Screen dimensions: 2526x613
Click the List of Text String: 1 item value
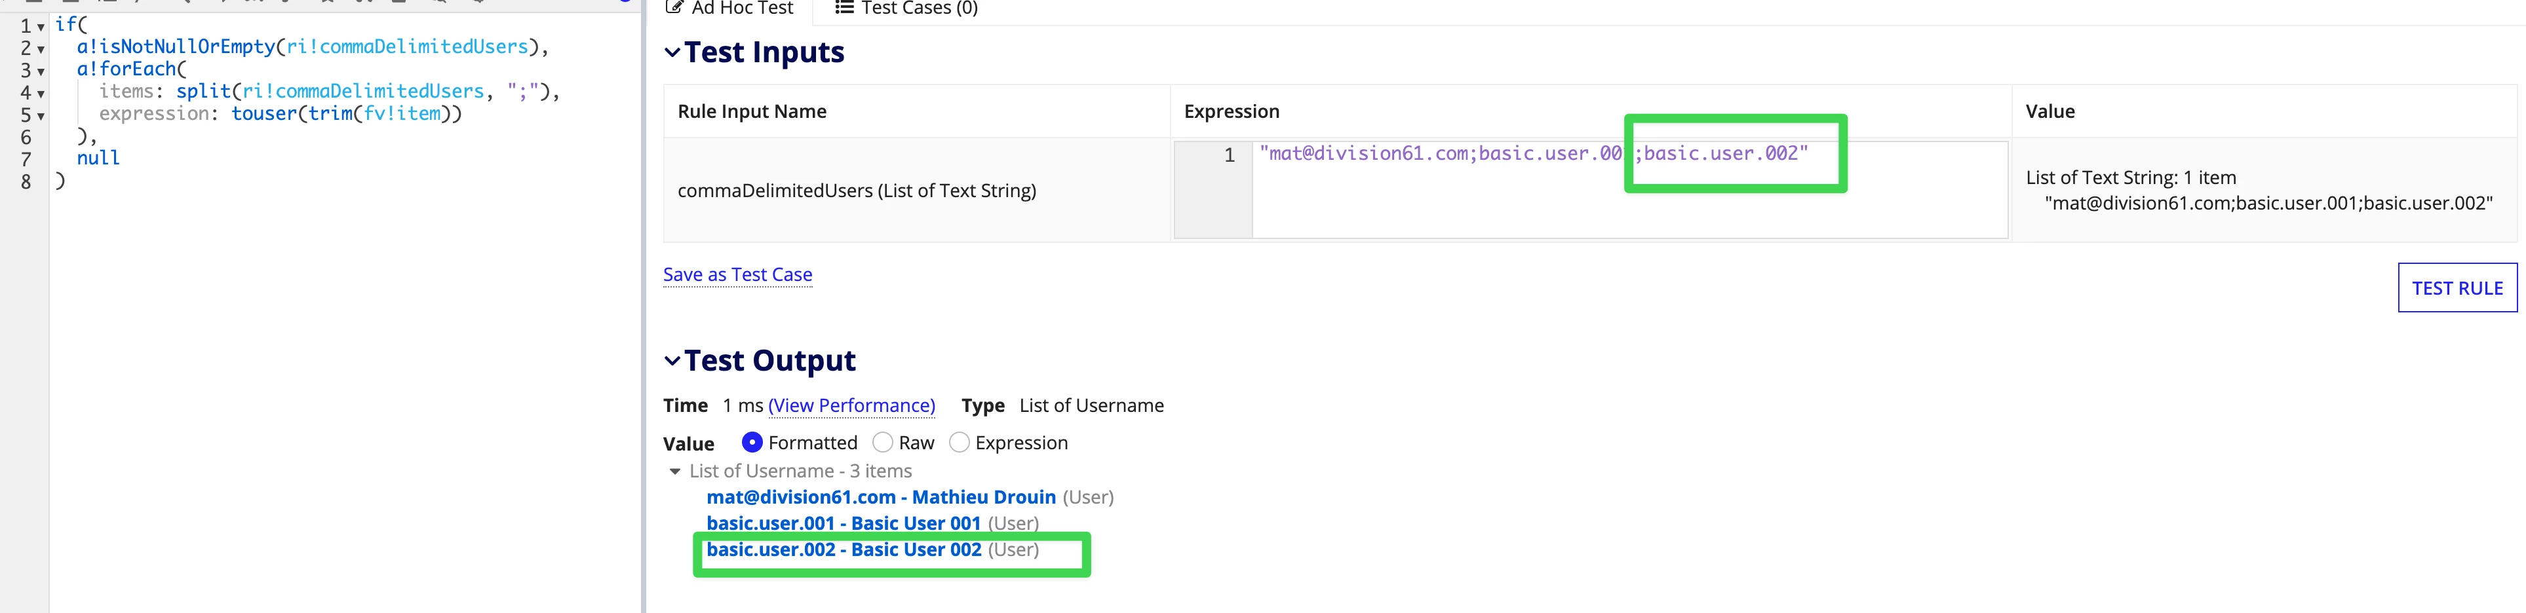click(x=2131, y=177)
